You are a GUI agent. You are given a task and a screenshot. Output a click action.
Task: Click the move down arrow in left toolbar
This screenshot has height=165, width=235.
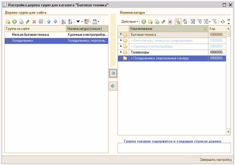pos(55,22)
